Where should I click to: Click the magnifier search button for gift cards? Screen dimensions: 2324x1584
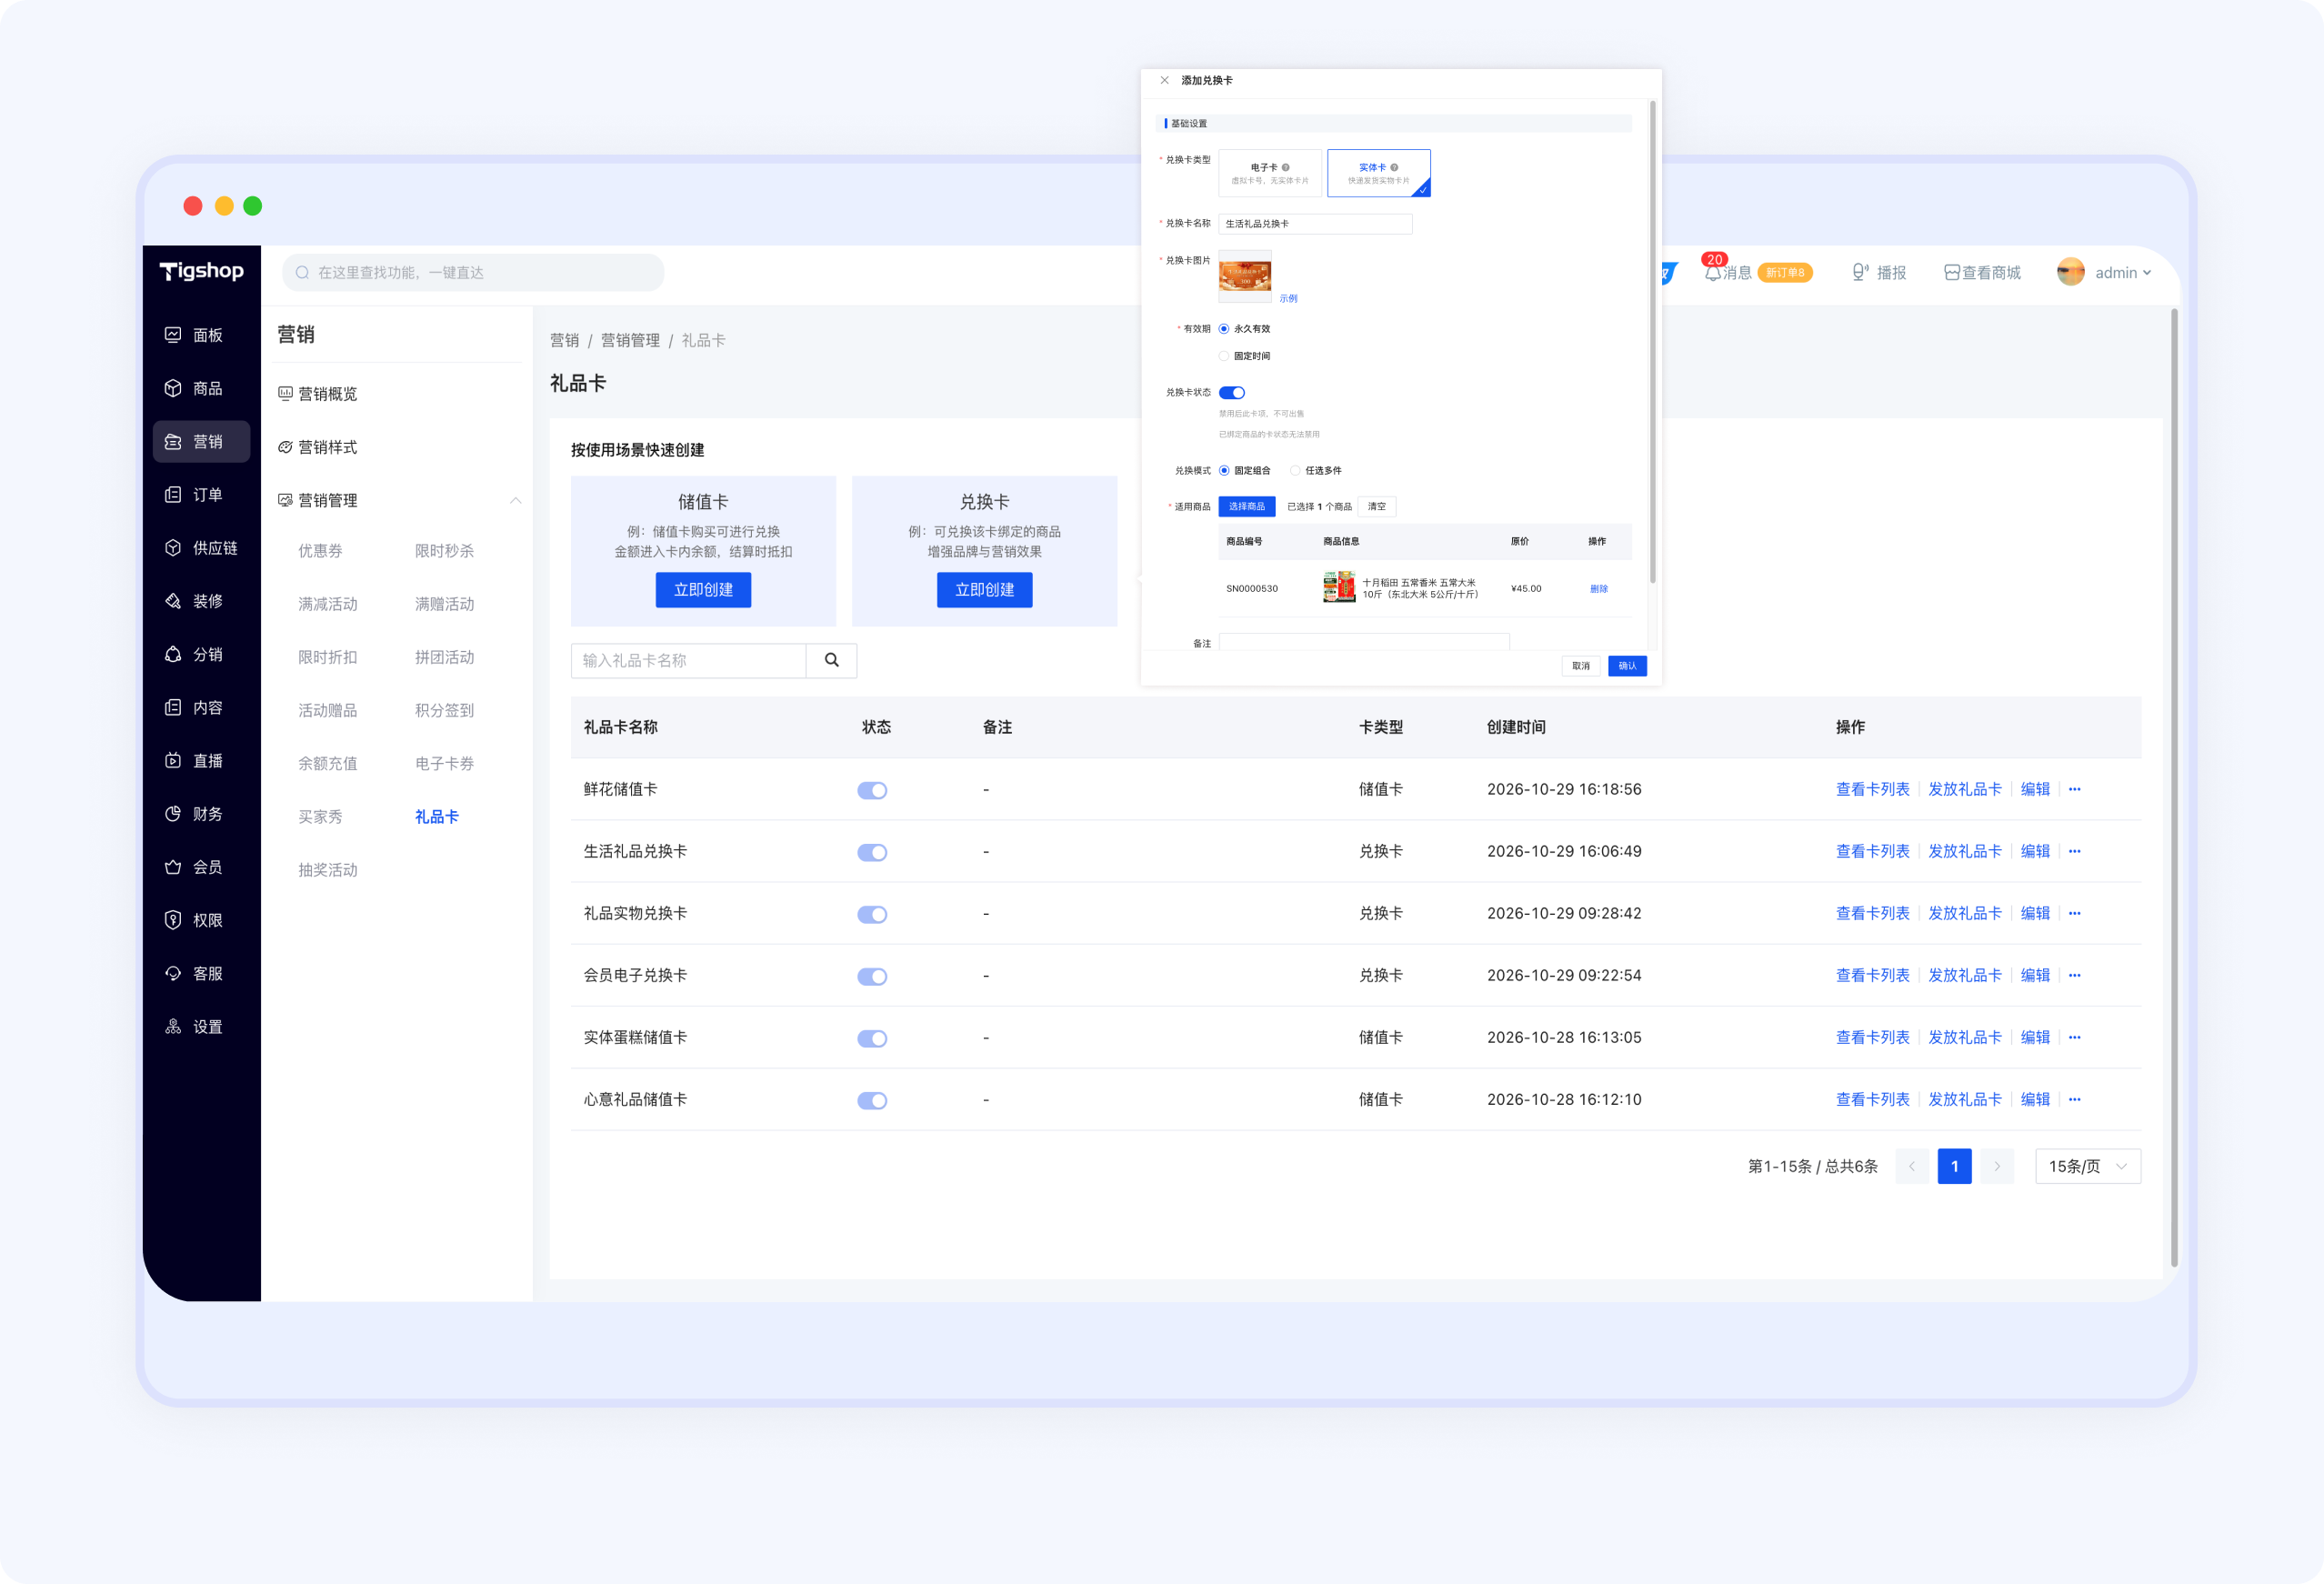[x=831, y=660]
